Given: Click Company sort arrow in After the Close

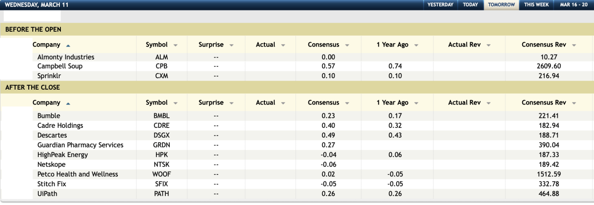Looking at the screenshot, I should 68,103.
